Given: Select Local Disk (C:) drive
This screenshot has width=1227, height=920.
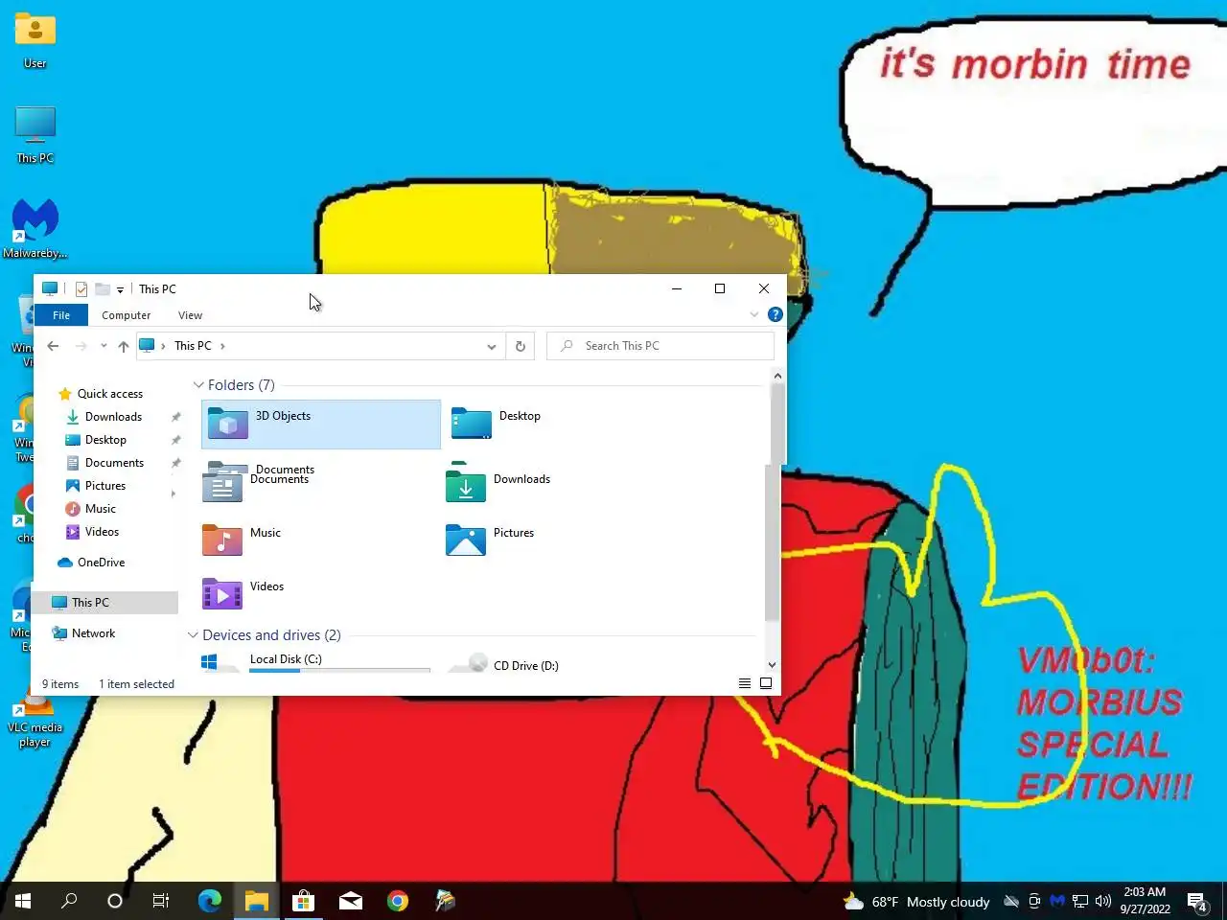Looking at the screenshot, I should (x=316, y=662).
